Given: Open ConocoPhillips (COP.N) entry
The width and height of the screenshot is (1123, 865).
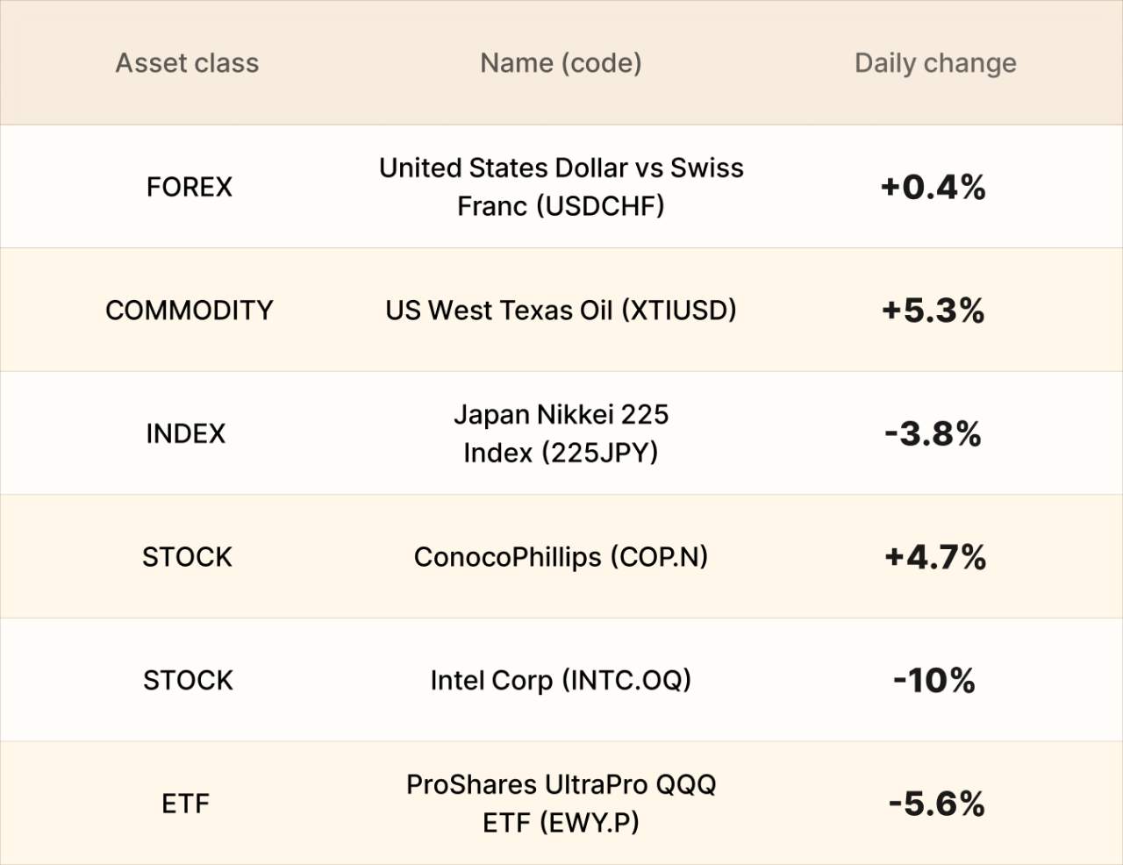Looking at the screenshot, I should [x=561, y=557].
